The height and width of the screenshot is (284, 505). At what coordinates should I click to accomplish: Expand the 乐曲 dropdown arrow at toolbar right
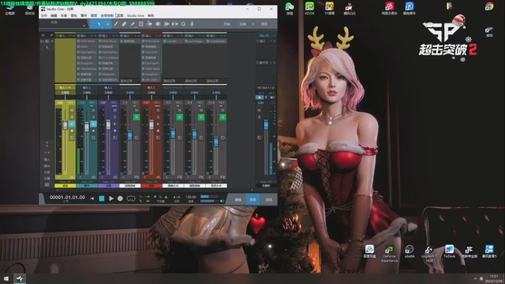click(253, 24)
